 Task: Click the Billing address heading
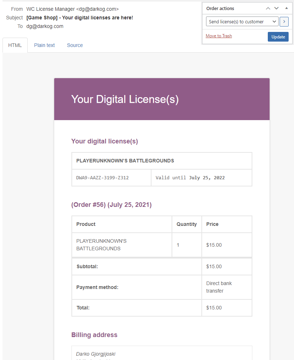(94, 335)
